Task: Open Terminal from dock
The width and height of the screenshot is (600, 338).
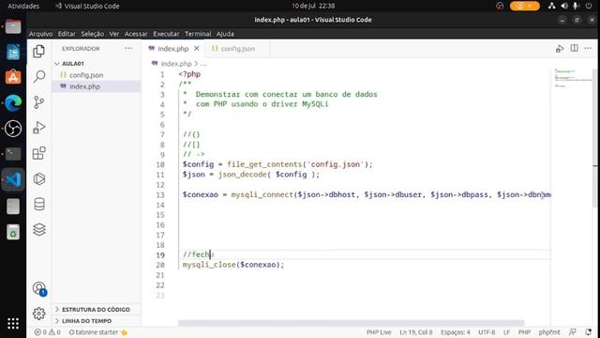Action: (x=13, y=154)
